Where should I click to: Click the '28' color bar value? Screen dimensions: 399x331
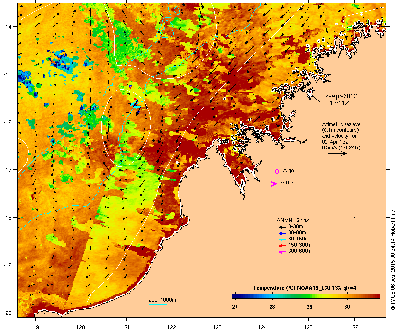click(272, 307)
